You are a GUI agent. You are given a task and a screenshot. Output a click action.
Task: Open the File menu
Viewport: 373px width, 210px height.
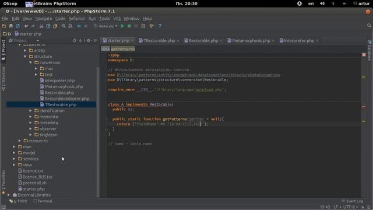(x=5, y=19)
